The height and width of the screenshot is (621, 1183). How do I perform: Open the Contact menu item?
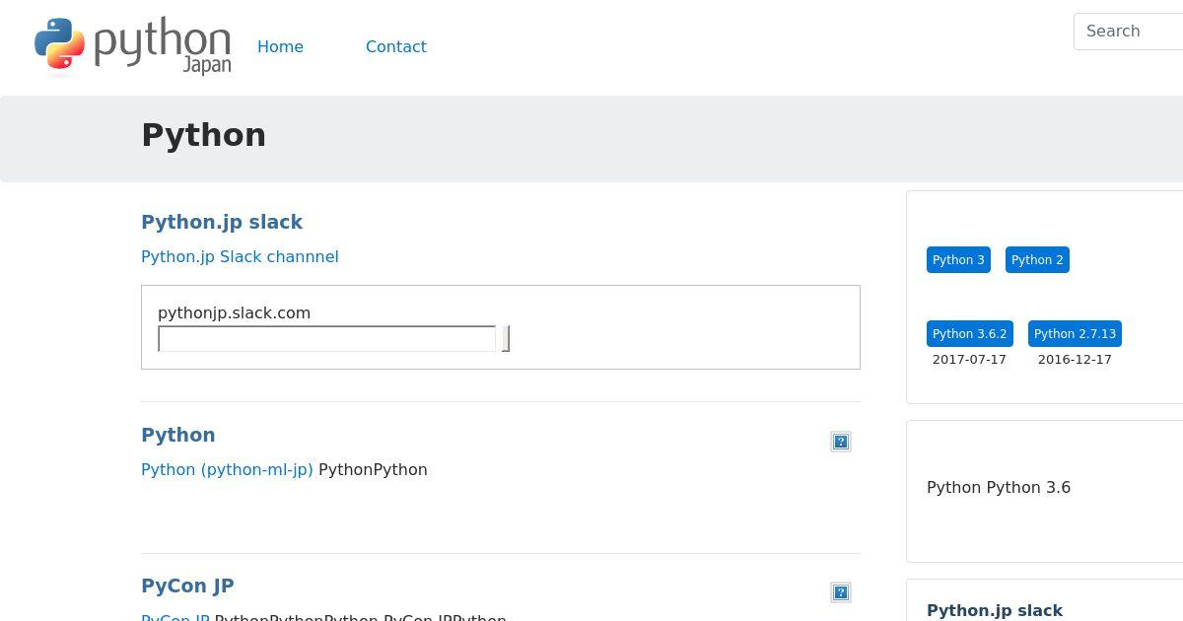[x=396, y=46]
